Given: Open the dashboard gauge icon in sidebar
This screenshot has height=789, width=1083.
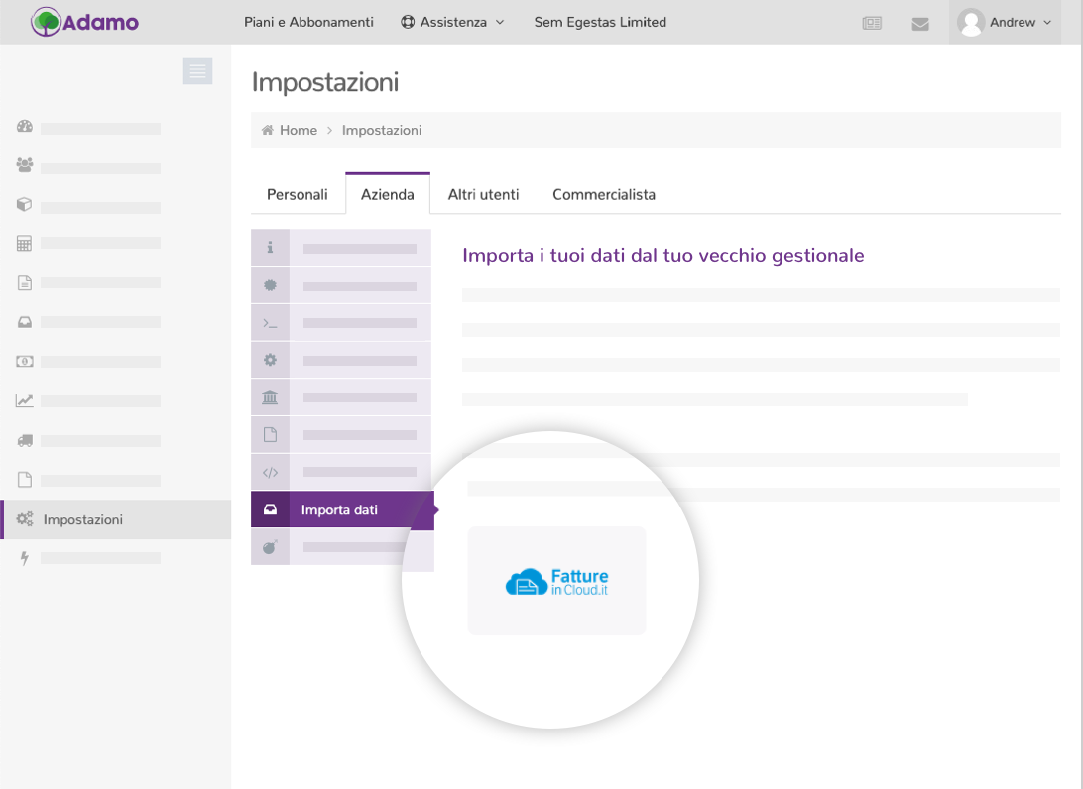Looking at the screenshot, I should click(25, 126).
